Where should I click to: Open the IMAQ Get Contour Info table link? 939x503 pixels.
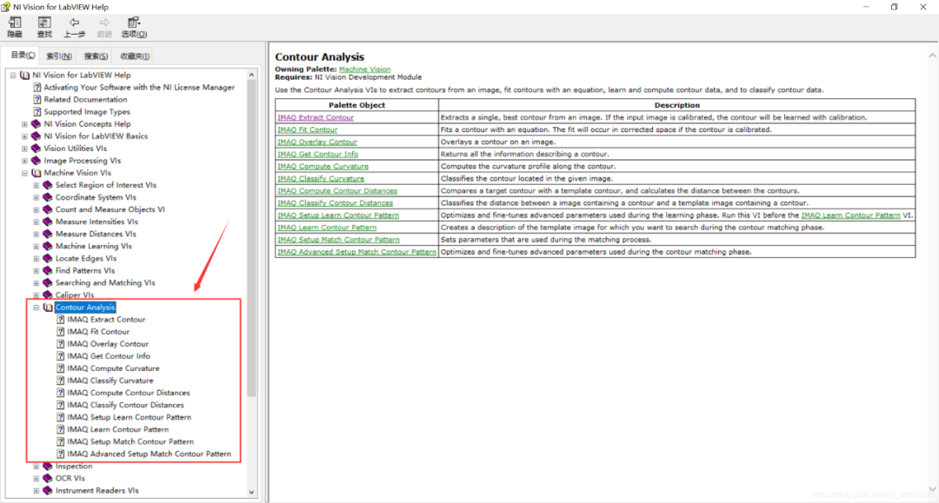coord(318,155)
